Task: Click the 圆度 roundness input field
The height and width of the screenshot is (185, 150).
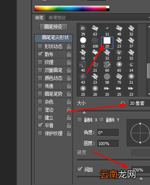Action: pos(108,143)
